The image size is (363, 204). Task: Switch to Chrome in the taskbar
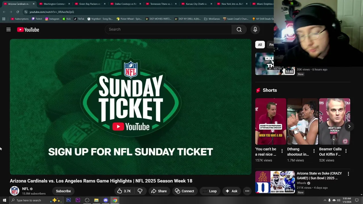point(115,200)
